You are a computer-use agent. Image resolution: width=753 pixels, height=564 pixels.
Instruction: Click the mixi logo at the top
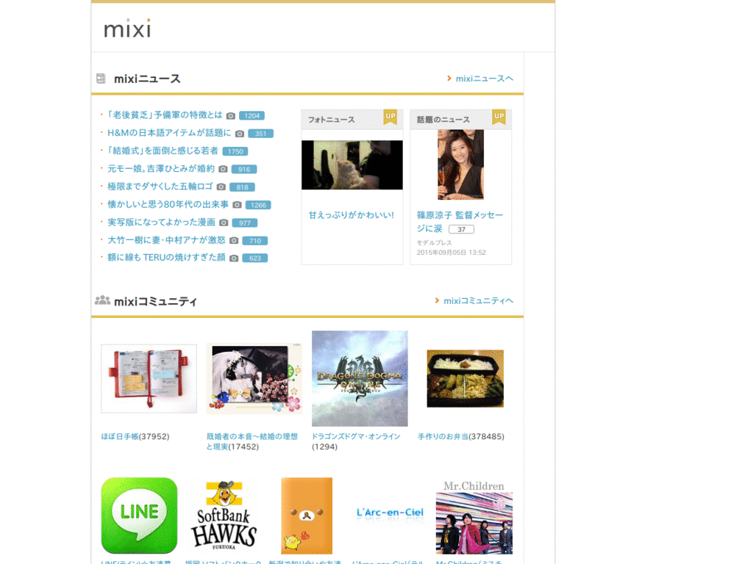(x=126, y=29)
